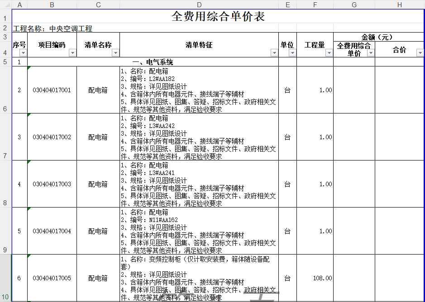Expand the 工程量 filter dropdown

(x=329, y=53)
